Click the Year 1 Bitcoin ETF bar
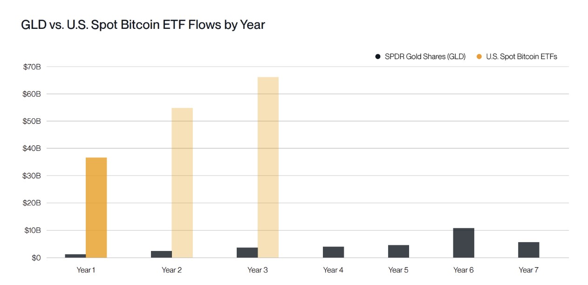The height and width of the screenshot is (285, 588). [x=96, y=207]
